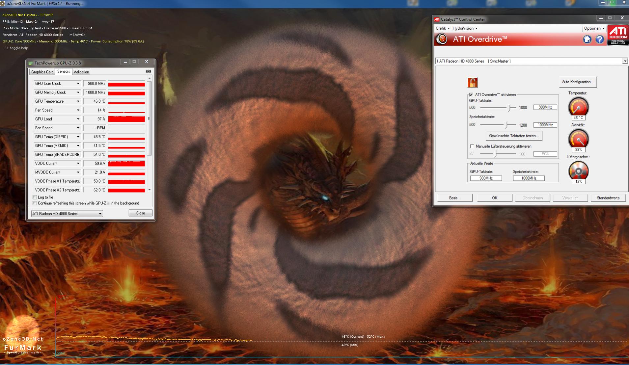The height and width of the screenshot is (365, 629).
Task: Click the Auto-Konfiguration button
Action: tap(578, 82)
